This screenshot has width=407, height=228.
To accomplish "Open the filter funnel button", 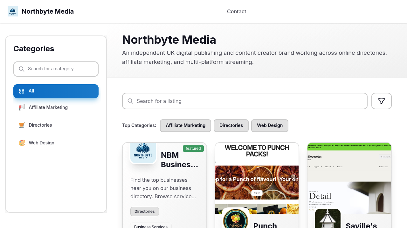I will (382, 101).
